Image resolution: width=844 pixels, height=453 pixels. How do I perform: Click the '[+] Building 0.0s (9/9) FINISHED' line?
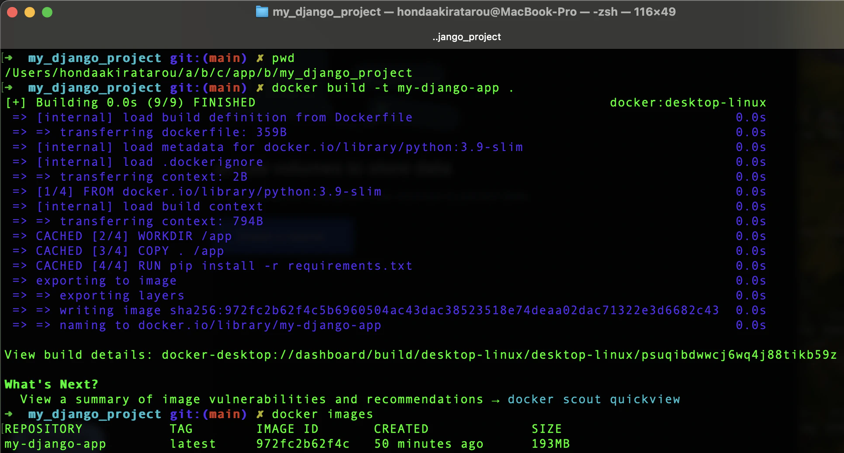pyautogui.click(x=131, y=103)
